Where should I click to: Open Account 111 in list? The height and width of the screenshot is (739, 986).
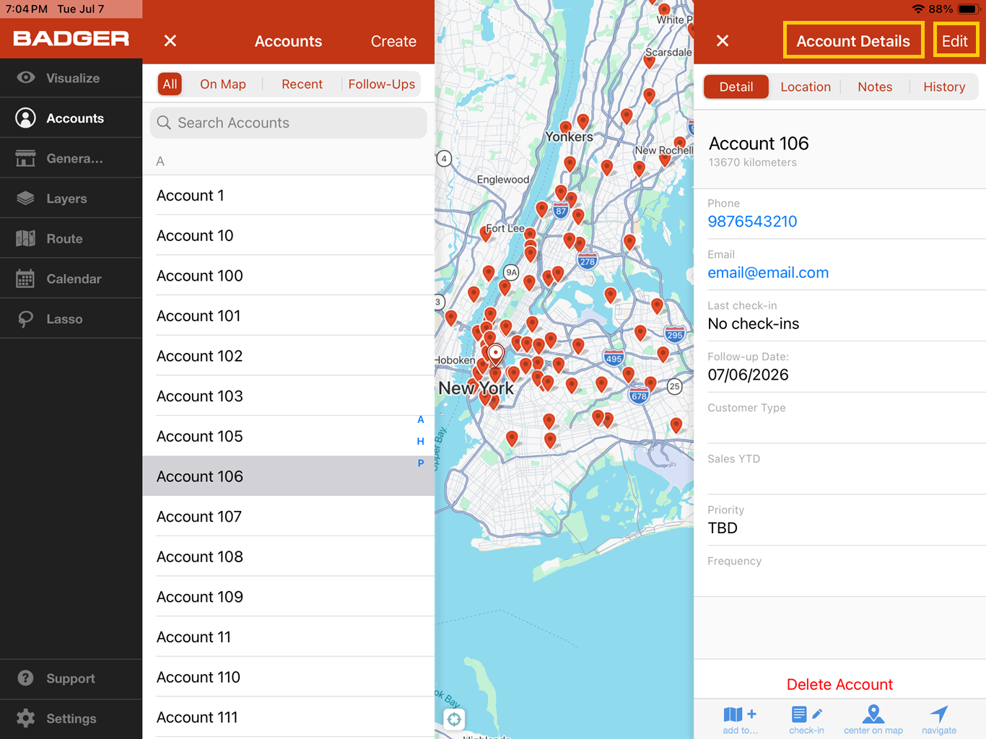tap(289, 717)
